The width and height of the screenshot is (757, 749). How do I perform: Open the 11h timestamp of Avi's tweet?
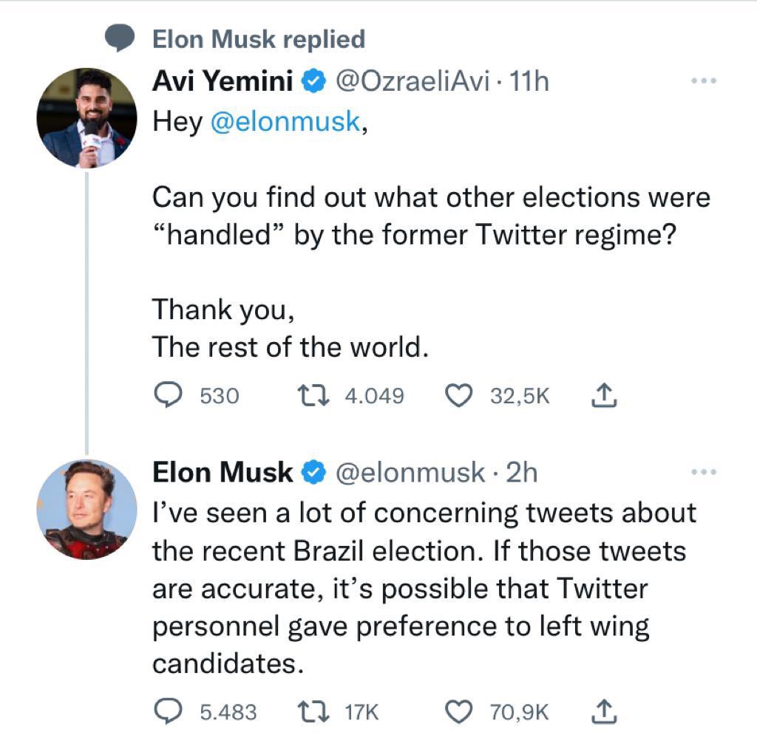click(529, 81)
